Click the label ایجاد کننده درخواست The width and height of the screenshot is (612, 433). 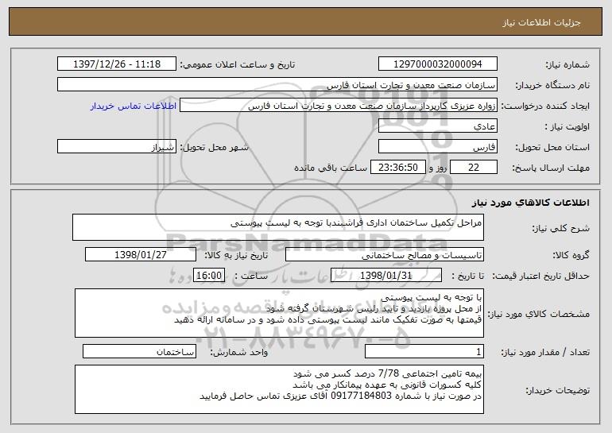click(x=545, y=106)
